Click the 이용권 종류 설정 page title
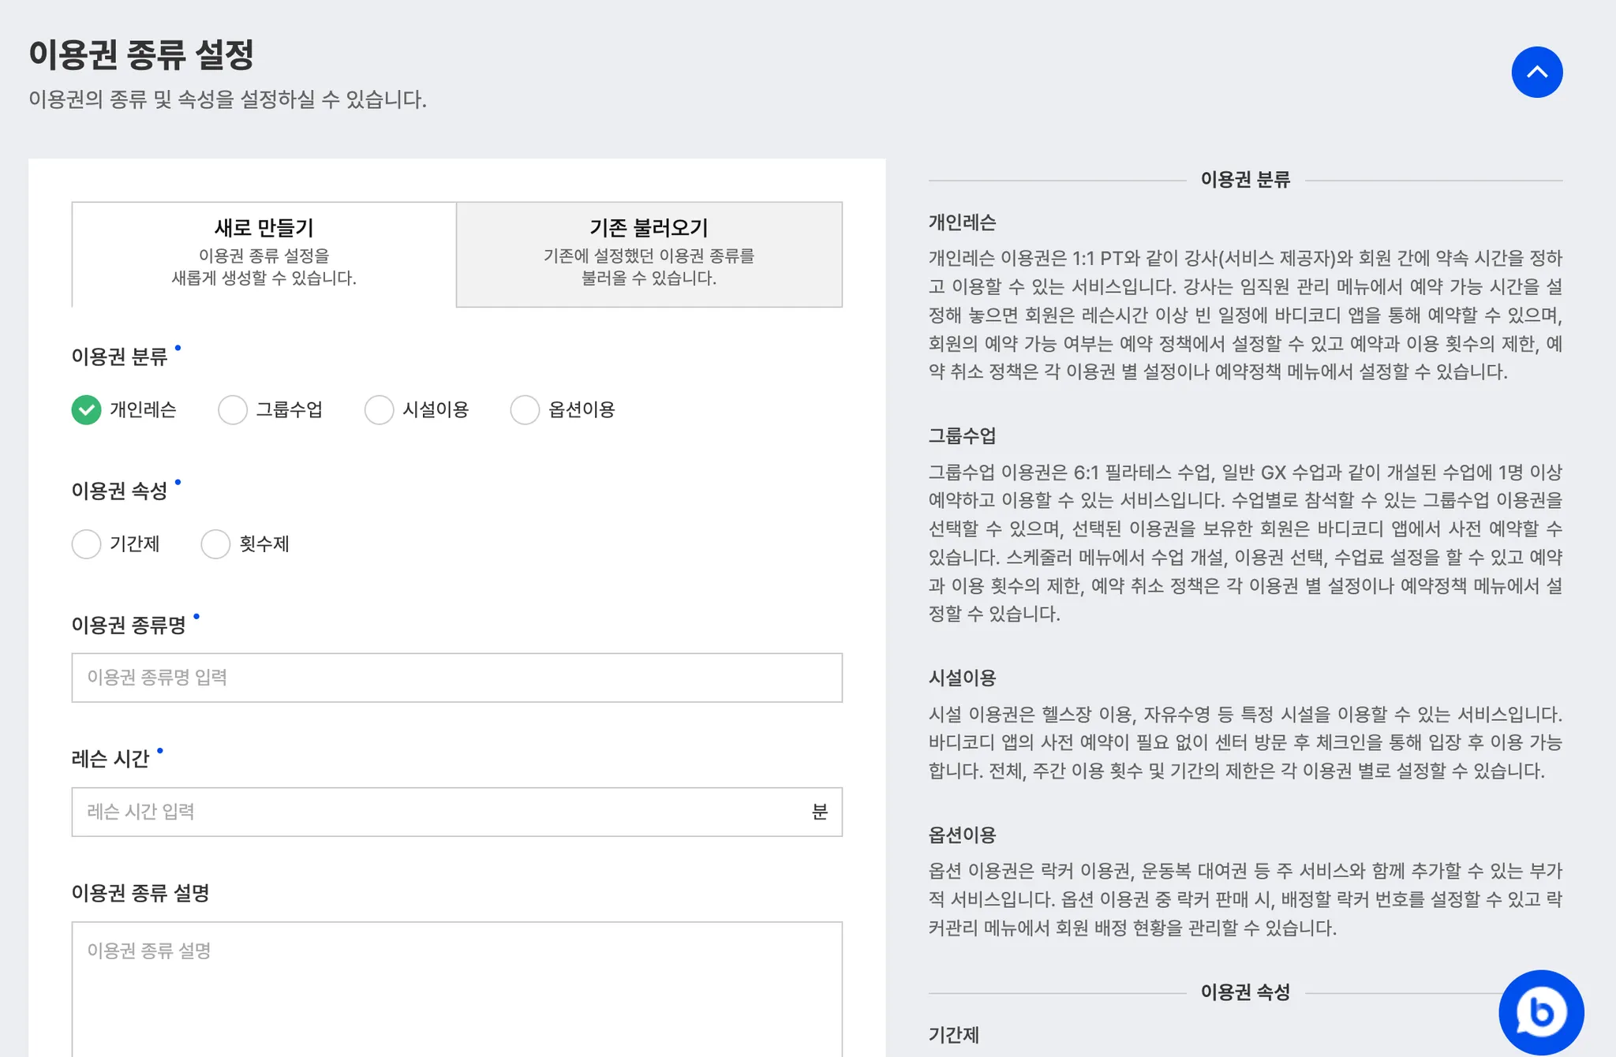This screenshot has width=1616, height=1057. point(141,54)
